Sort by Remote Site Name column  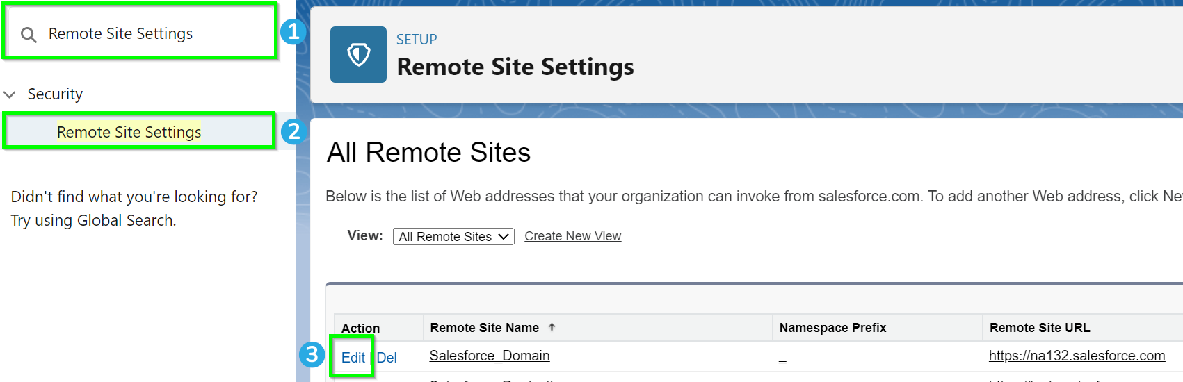[x=485, y=328]
